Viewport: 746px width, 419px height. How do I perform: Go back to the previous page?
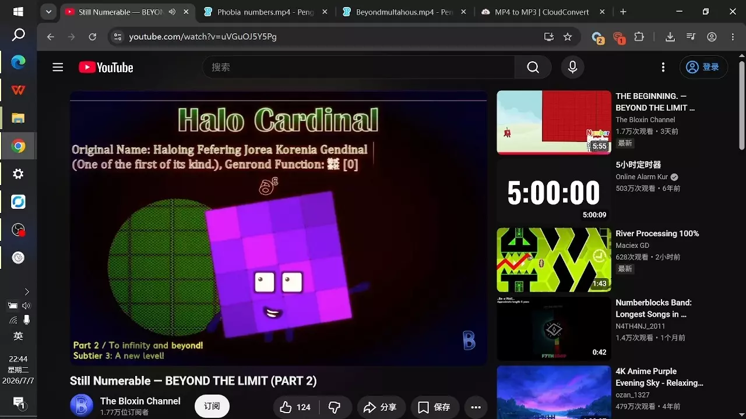tap(51, 37)
